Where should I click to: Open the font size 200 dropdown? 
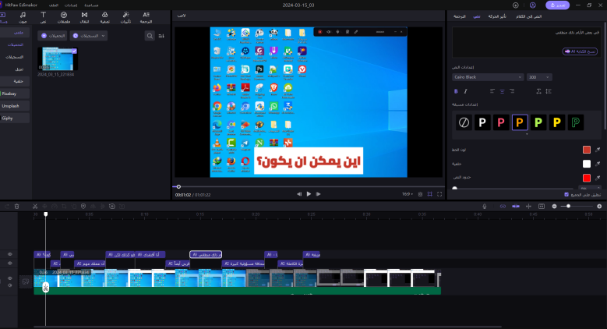pos(538,77)
